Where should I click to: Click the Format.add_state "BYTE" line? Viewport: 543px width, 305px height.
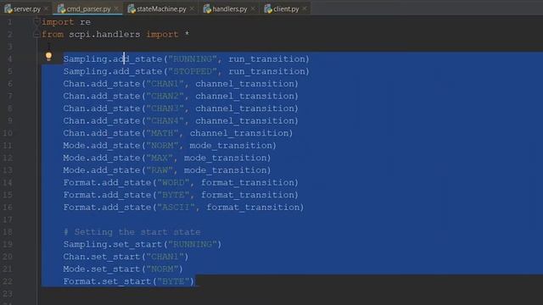coord(181,195)
